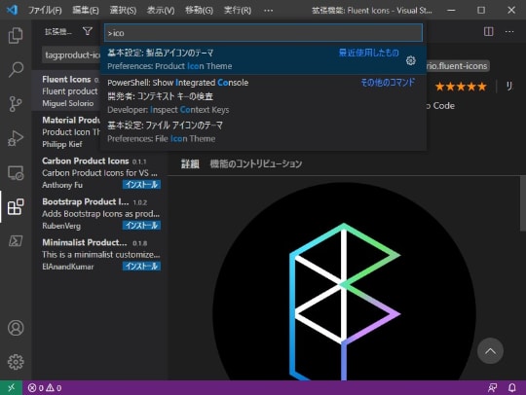
Task: Switch to the 機能のコントリビューション tab
Action: [256, 163]
